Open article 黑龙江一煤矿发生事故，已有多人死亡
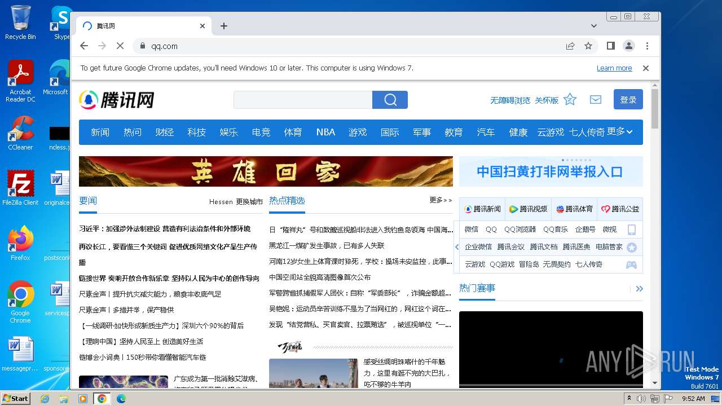 tap(327, 246)
